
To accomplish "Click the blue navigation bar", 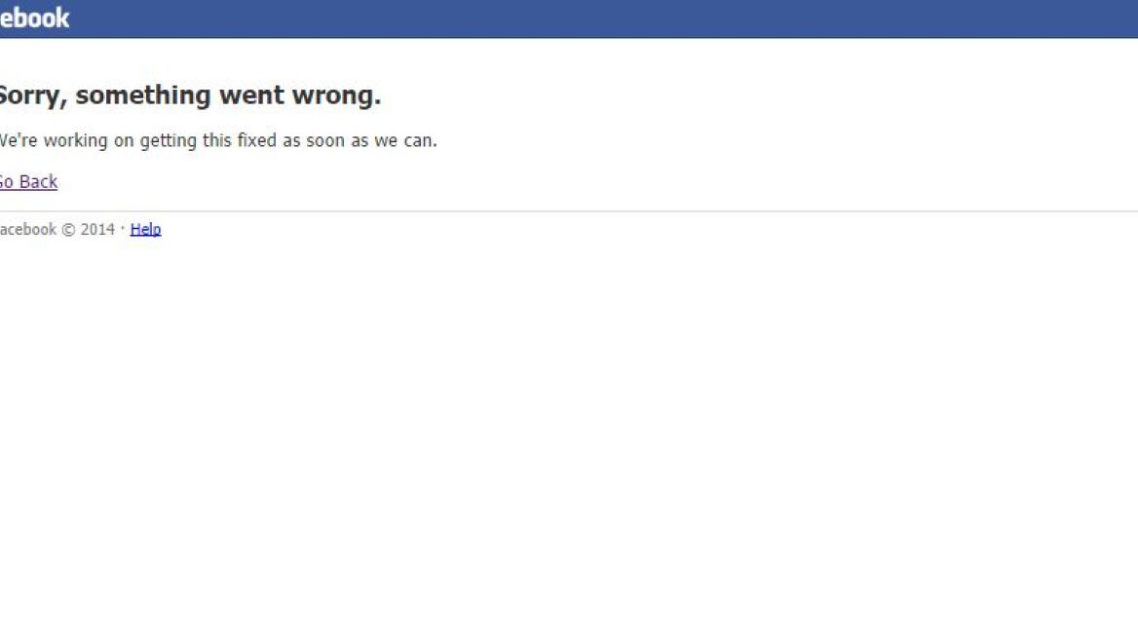I will 569,18.
